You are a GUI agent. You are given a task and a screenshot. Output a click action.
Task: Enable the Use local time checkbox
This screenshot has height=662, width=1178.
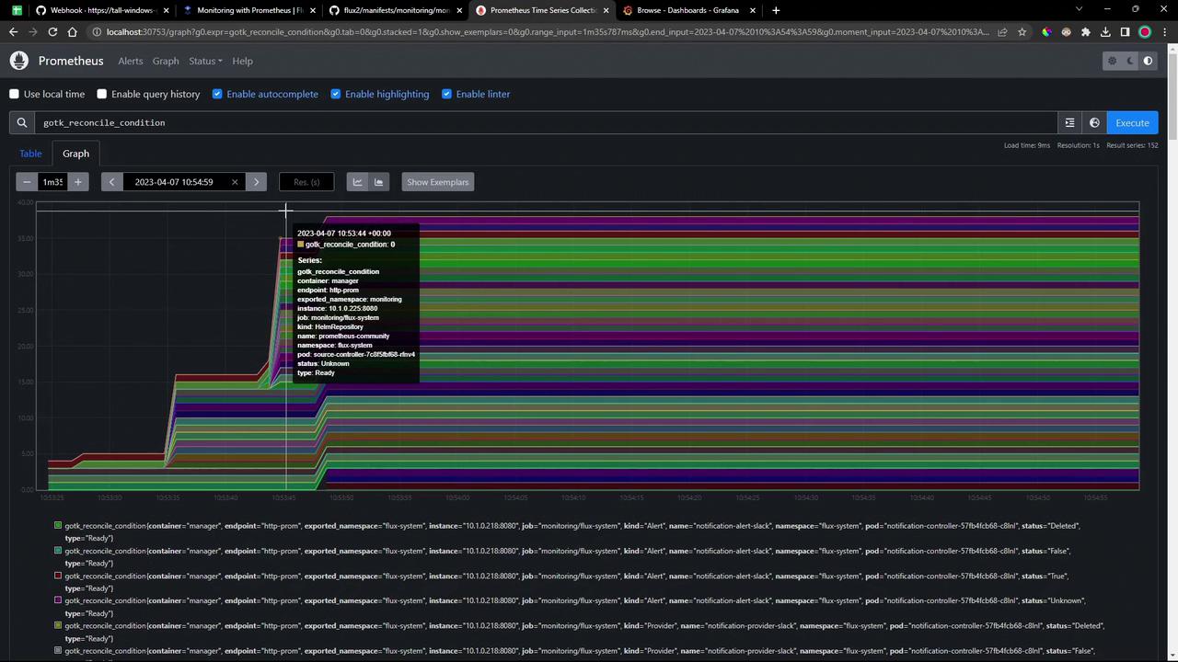[x=15, y=94]
